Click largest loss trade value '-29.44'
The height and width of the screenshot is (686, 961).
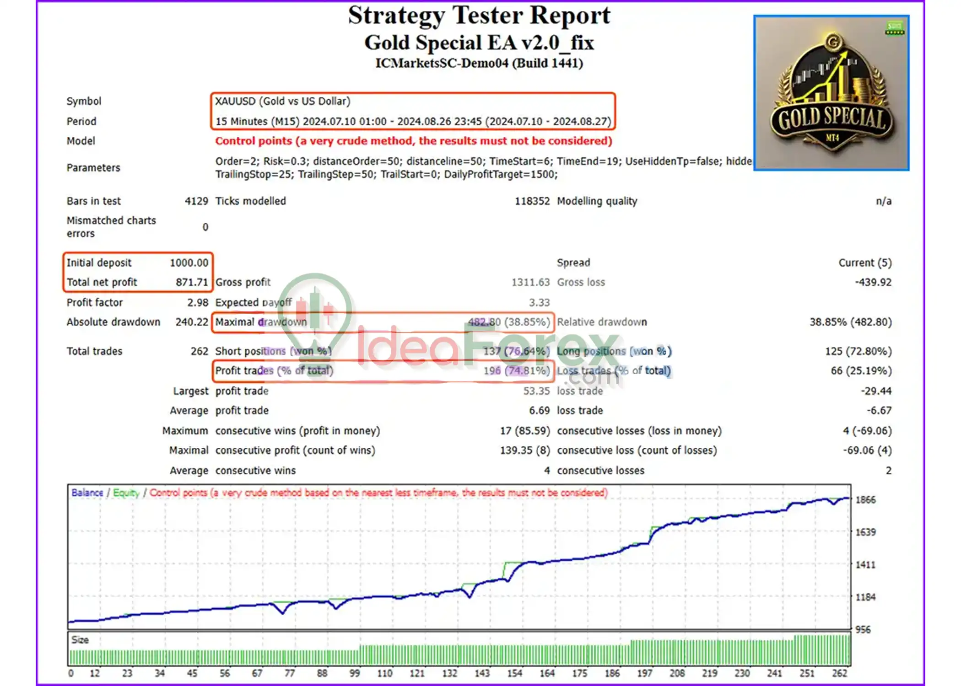(x=876, y=391)
